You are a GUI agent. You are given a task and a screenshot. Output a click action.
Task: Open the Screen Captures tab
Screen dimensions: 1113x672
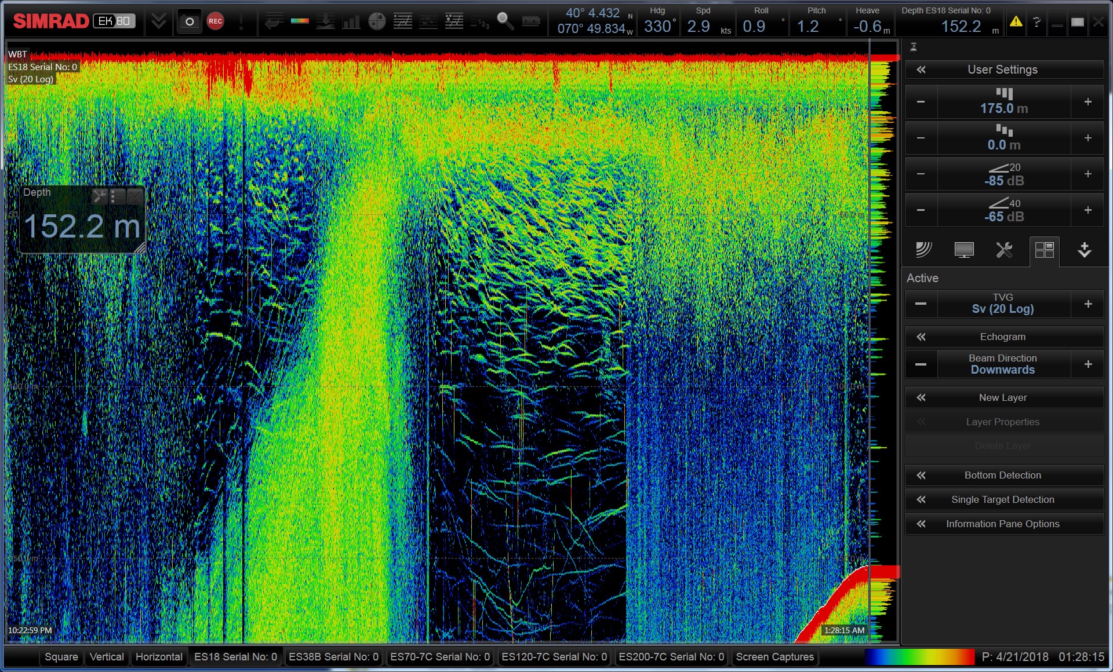tap(774, 657)
